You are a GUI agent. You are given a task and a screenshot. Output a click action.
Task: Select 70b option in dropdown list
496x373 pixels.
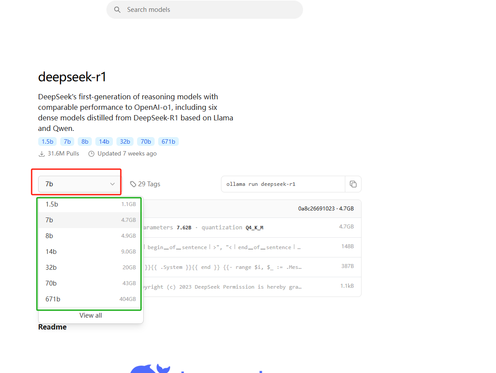(x=91, y=283)
